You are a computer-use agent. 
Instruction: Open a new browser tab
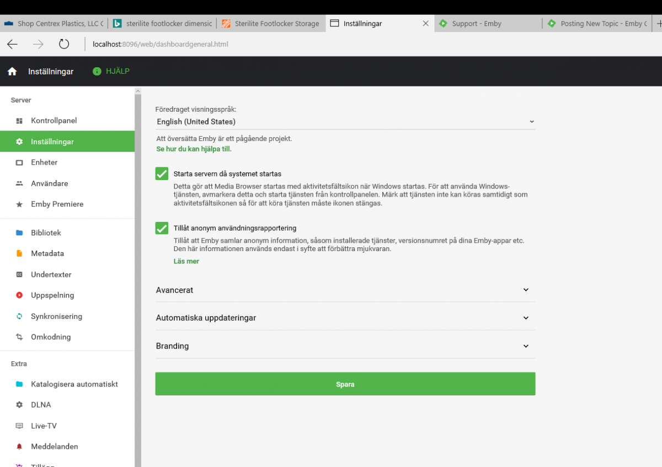pyautogui.click(x=658, y=24)
